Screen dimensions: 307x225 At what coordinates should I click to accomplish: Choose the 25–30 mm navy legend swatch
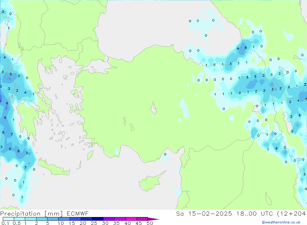(x=98, y=219)
